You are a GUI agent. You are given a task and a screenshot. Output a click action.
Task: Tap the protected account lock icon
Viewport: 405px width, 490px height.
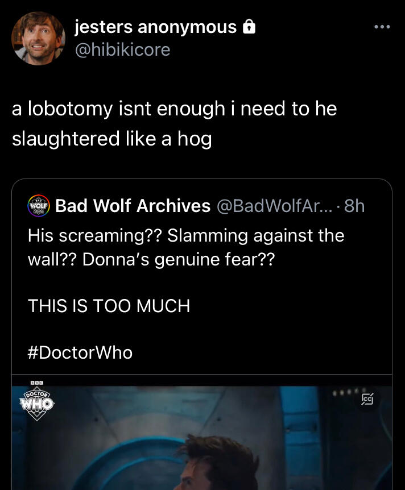(248, 27)
